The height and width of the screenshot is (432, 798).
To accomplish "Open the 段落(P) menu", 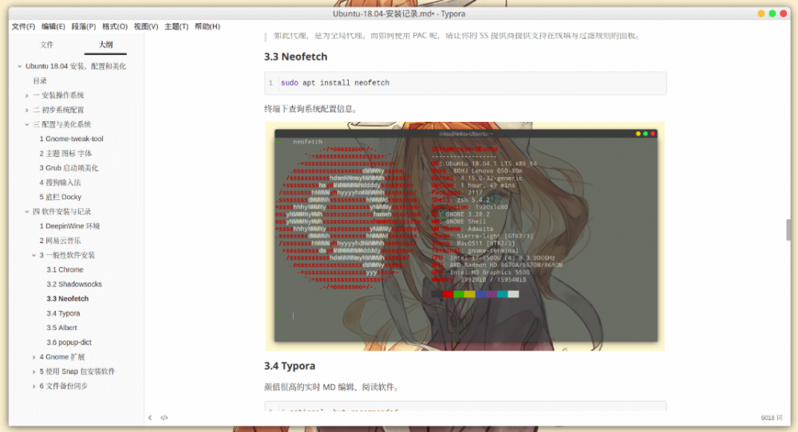I will point(84,26).
